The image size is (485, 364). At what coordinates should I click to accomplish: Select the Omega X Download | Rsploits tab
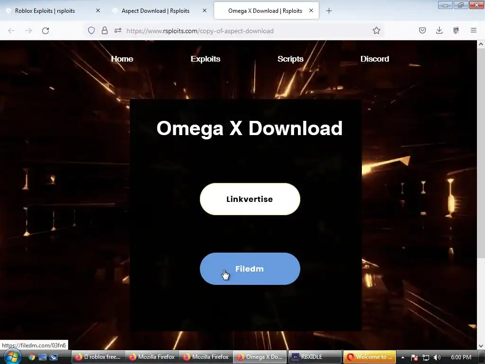pyautogui.click(x=265, y=11)
